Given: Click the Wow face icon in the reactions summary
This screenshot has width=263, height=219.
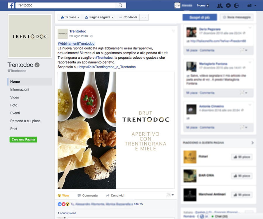Looking at the screenshot, I should [x=68, y=204].
